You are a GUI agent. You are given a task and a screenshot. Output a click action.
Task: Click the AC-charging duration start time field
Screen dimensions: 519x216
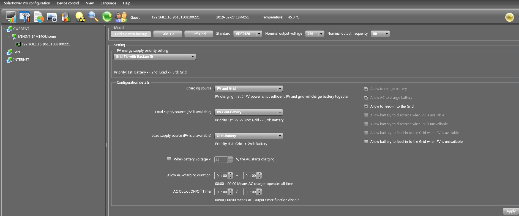(221, 176)
